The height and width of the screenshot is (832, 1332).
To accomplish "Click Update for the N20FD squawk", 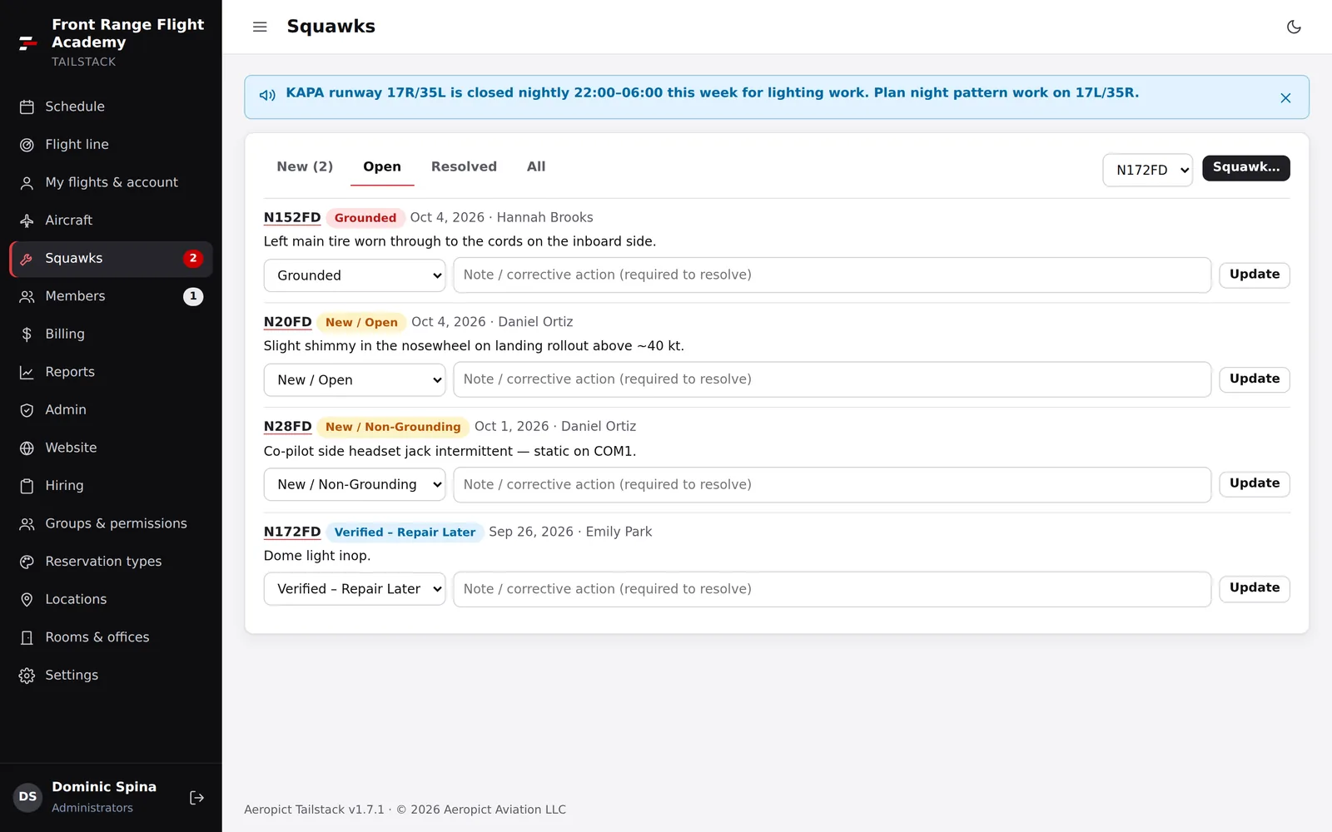I will (1254, 379).
